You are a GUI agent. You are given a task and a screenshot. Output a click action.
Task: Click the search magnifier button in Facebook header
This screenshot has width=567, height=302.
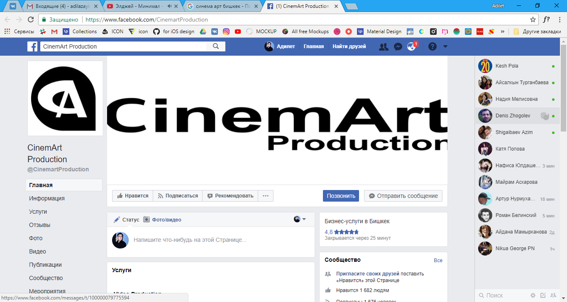216,46
